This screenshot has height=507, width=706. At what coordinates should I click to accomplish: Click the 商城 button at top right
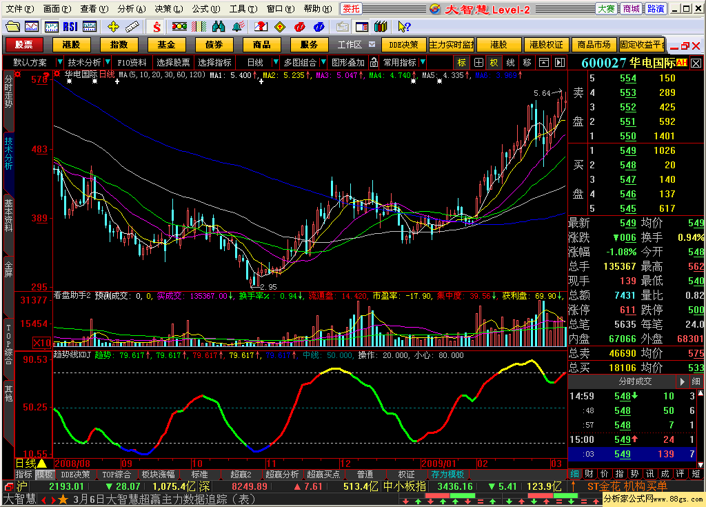[631, 8]
